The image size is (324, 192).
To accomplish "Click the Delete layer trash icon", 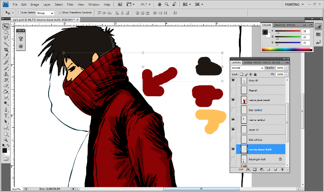I will [x=281, y=170].
